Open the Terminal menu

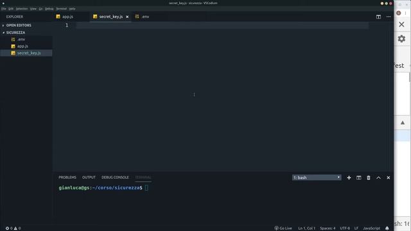click(x=62, y=8)
